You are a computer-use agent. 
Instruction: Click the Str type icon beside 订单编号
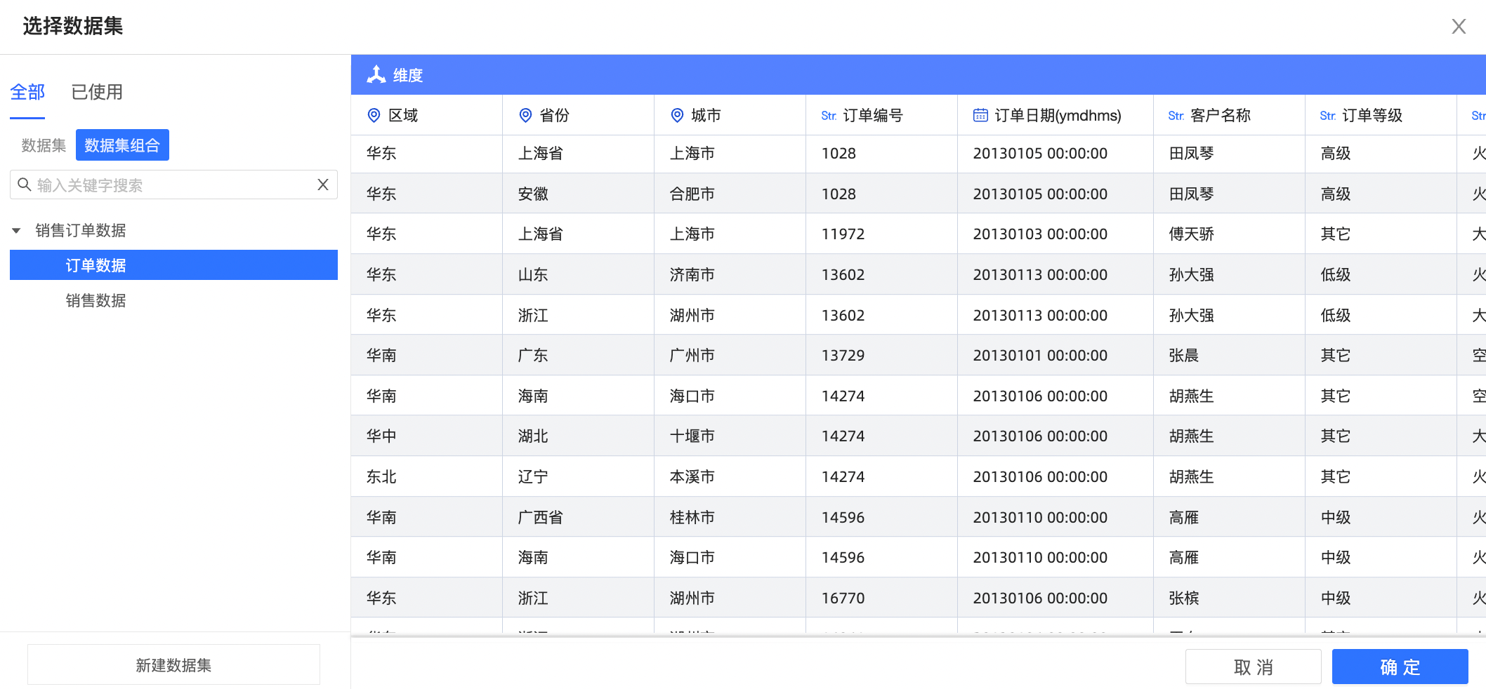pyautogui.click(x=829, y=116)
